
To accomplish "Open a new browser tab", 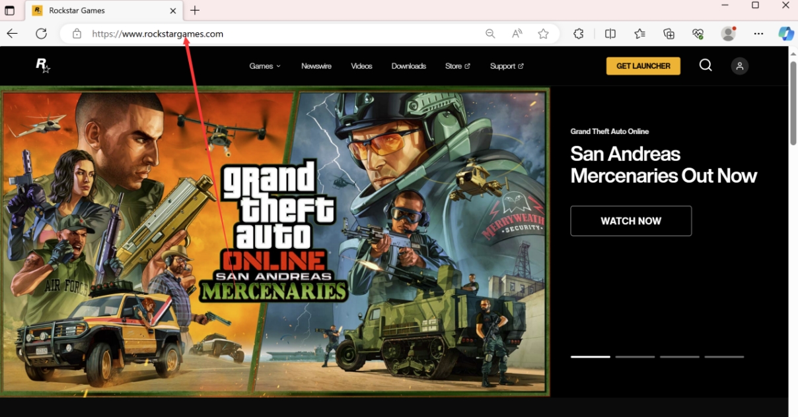I will click(x=195, y=11).
